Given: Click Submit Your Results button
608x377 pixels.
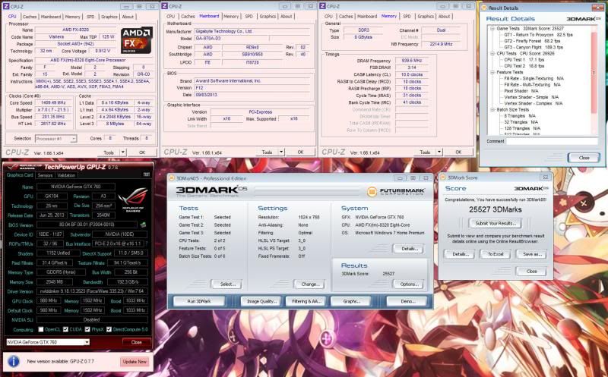Looking at the screenshot, I should tap(496, 223).
